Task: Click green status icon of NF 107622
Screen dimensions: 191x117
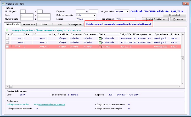Action: [100, 38]
